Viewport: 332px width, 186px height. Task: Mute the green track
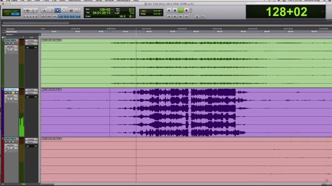click(x=17, y=43)
